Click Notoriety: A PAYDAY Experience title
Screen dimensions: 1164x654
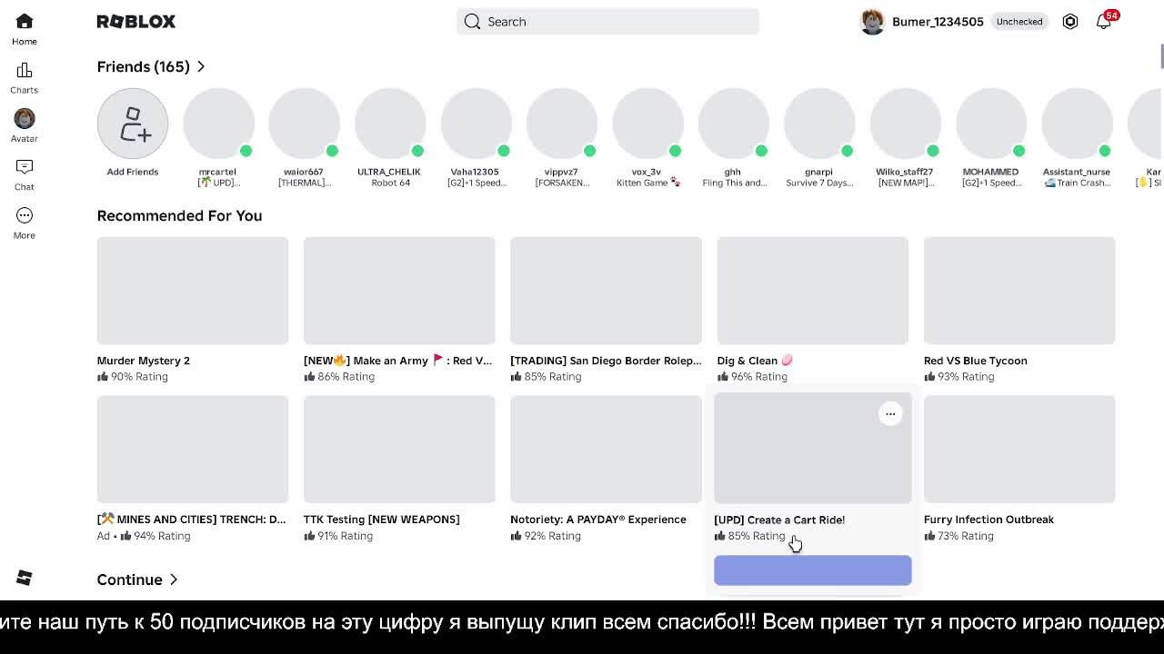pyautogui.click(x=598, y=520)
